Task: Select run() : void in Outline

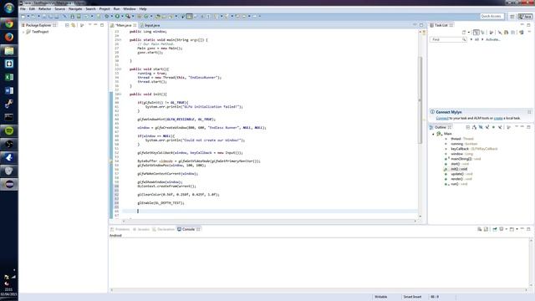Action: click(x=459, y=184)
